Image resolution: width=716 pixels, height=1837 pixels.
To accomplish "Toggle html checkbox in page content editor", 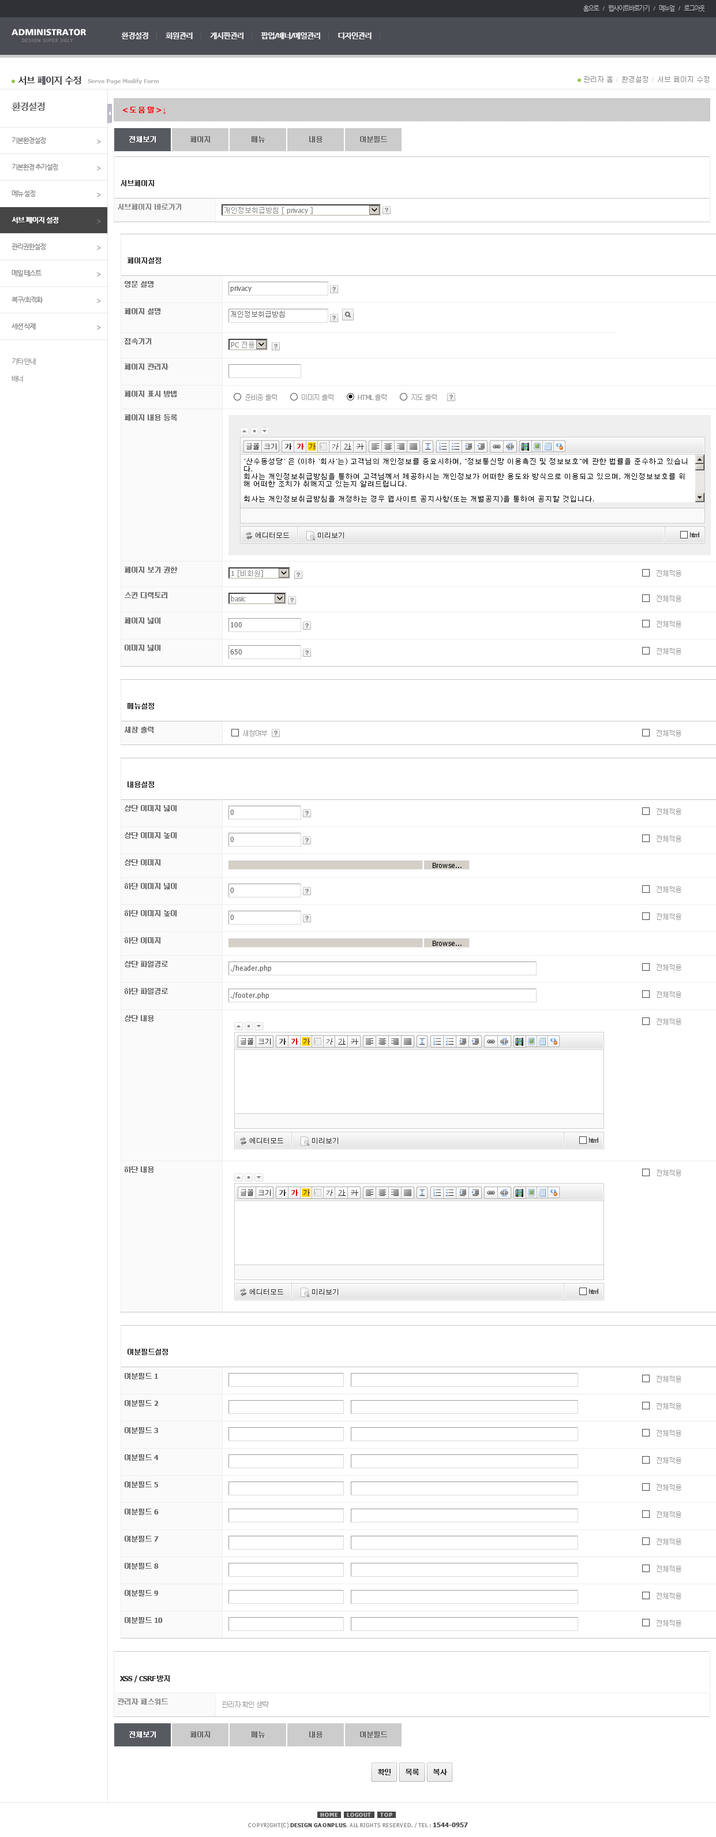I will click(684, 535).
